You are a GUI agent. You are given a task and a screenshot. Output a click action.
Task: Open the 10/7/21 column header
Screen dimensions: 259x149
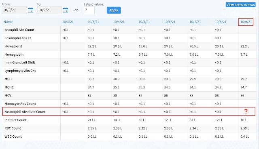195,22
